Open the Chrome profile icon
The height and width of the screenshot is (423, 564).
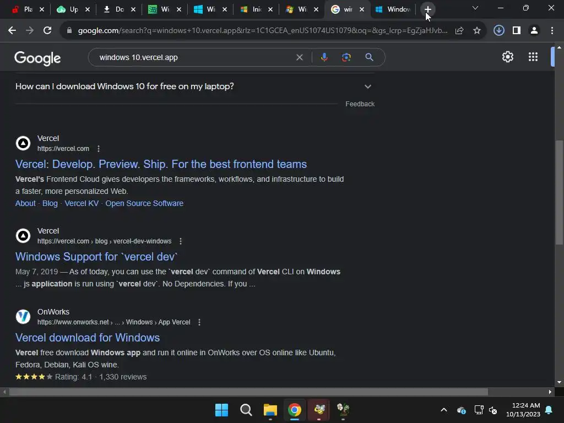pos(534,31)
